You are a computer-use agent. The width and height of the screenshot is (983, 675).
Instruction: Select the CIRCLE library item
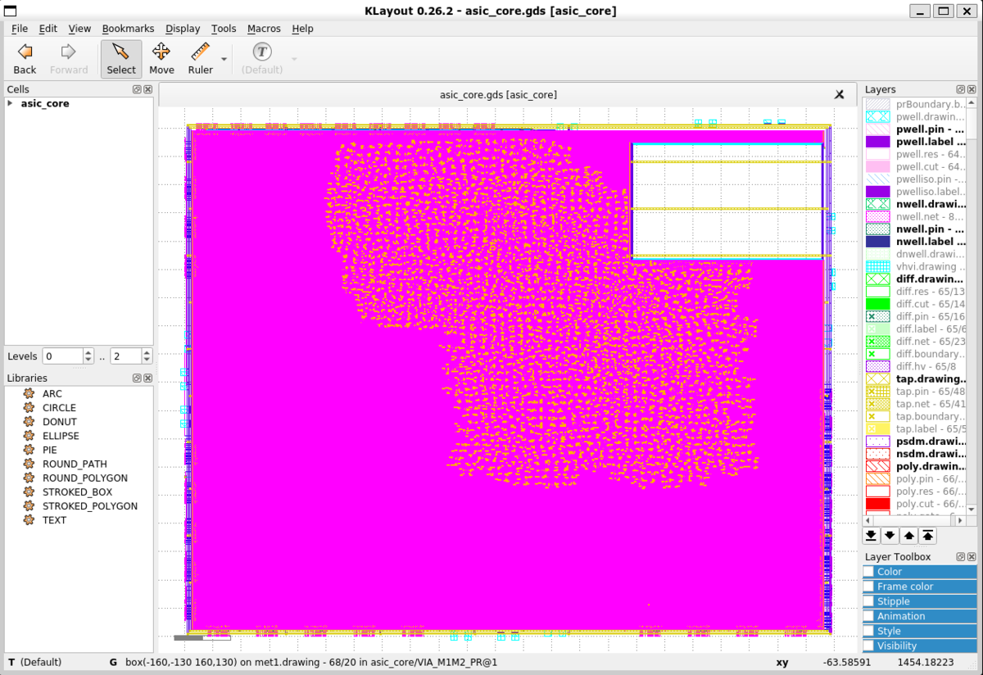pyautogui.click(x=59, y=407)
